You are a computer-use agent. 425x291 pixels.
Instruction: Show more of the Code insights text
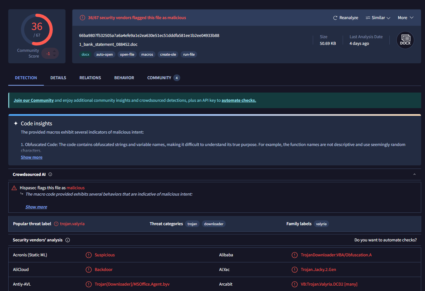point(31,157)
